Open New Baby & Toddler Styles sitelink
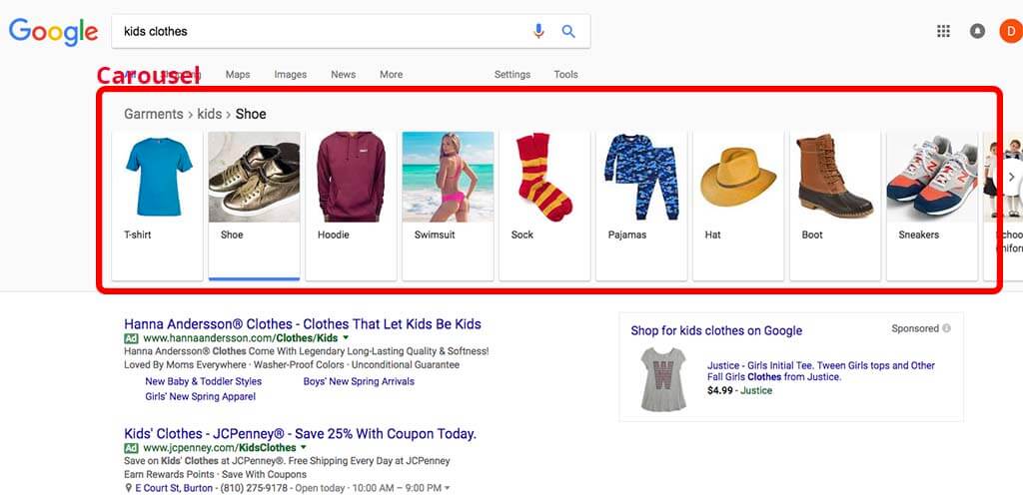 tap(204, 382)
